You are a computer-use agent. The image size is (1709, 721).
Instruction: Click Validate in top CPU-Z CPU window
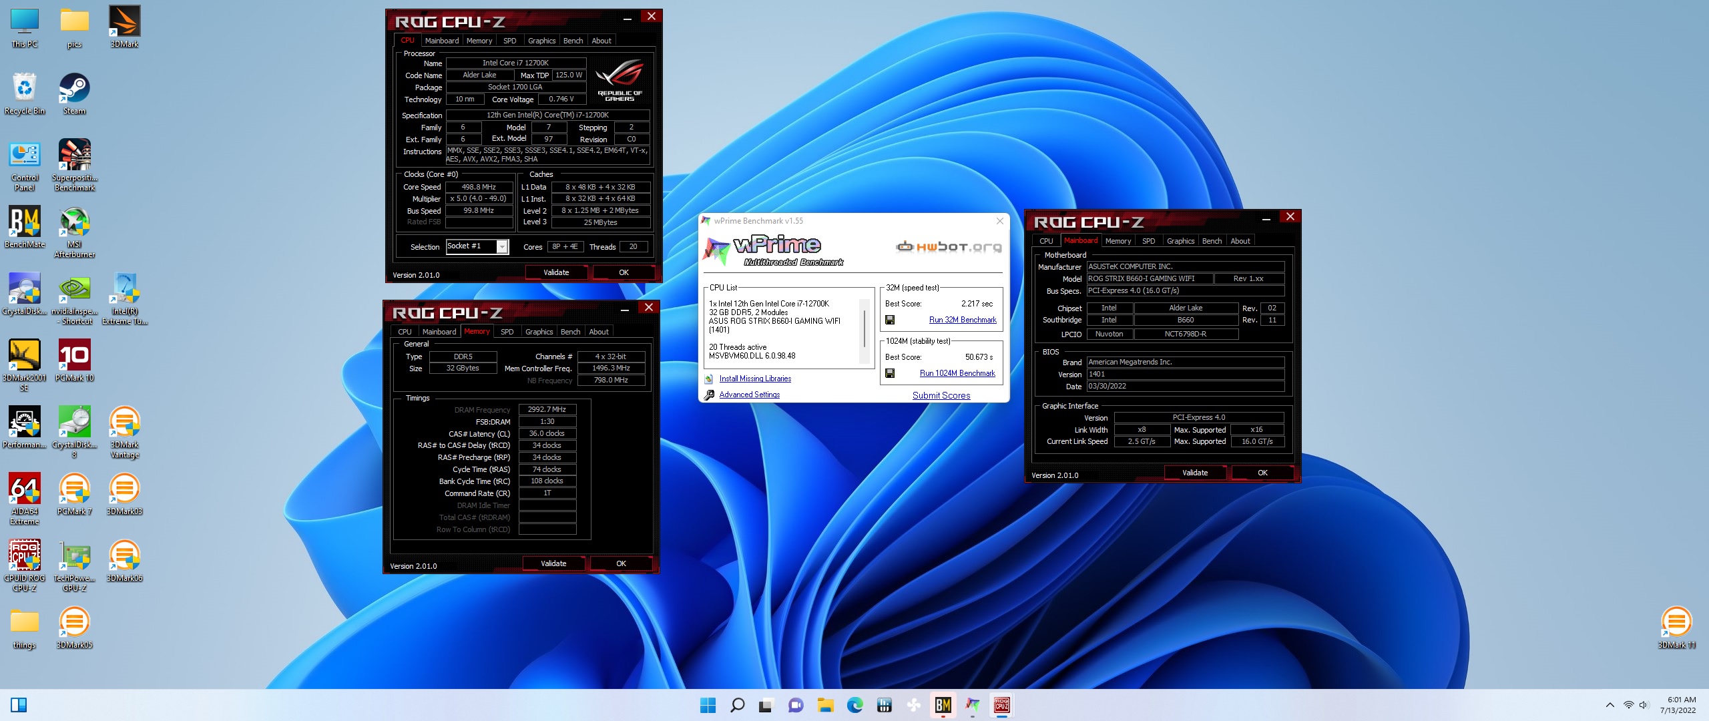tap(556, 272)
